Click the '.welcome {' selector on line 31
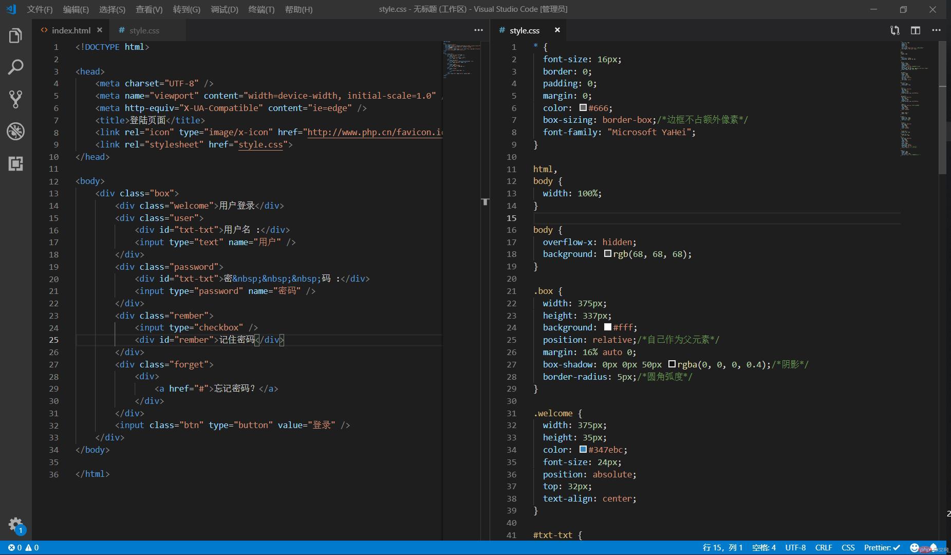Image resolution: width=951 pixels, height=555 pixels. click(x=557, y=413)
